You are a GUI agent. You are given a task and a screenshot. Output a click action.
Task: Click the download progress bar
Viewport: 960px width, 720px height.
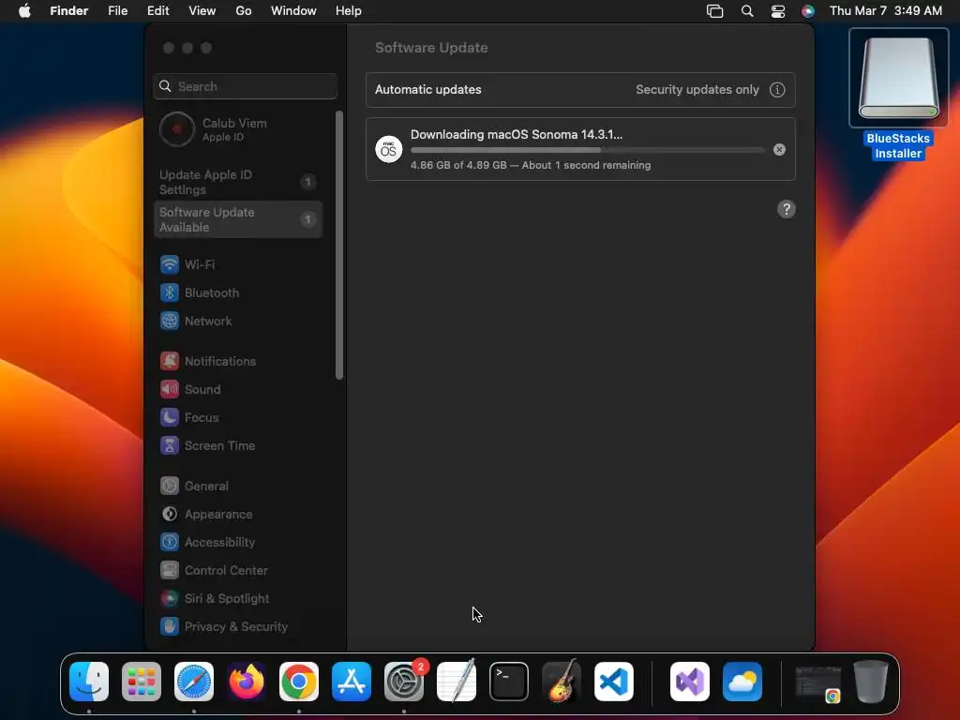pos(587,150)
